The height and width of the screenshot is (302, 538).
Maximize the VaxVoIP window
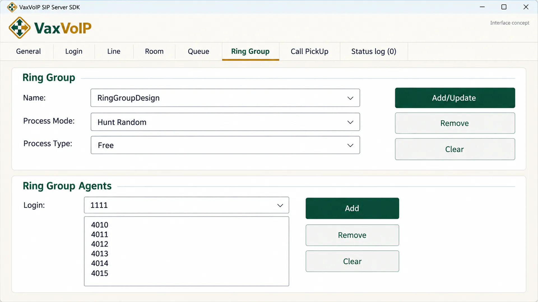[x=504, y=7]
